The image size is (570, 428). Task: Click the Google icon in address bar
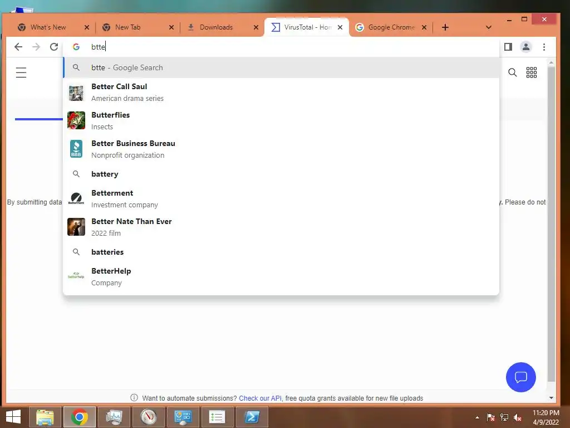click(x=76, y=47)
